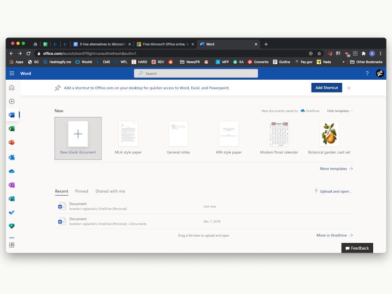The image size is (392, 294).
Task: Click the Home icon in sidebar
Action: [12, 88]
